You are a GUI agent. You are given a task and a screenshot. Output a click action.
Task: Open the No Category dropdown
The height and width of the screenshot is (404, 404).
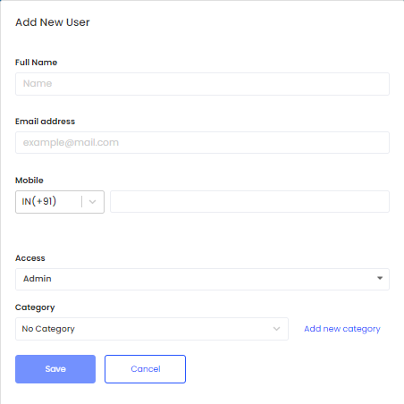[x=152, y=329]
